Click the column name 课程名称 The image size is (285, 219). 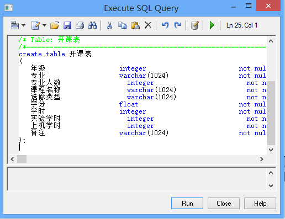[x=45, y=90]
